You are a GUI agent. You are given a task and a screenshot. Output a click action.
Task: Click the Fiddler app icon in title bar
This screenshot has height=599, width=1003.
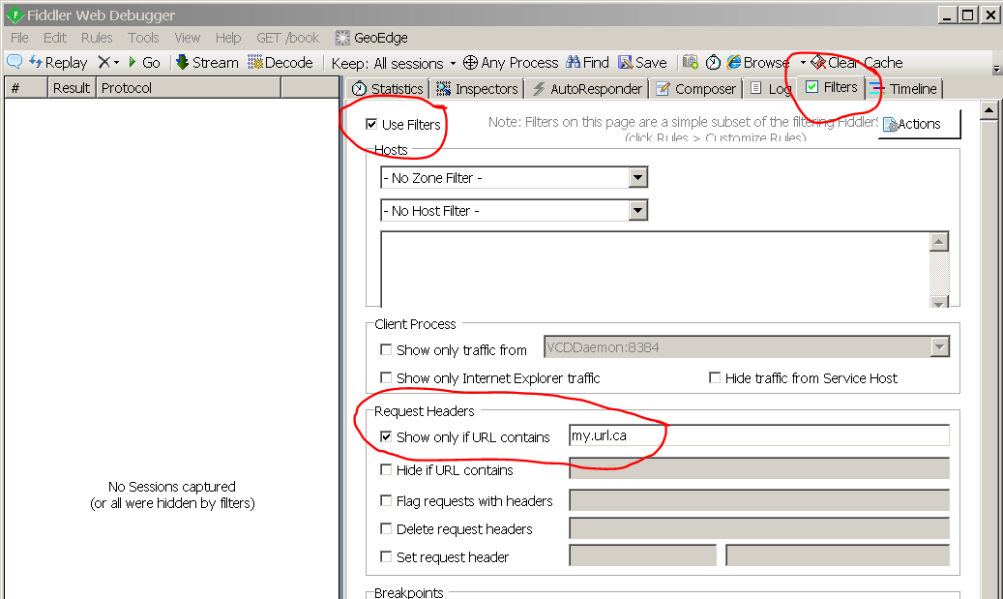[15, 15]
